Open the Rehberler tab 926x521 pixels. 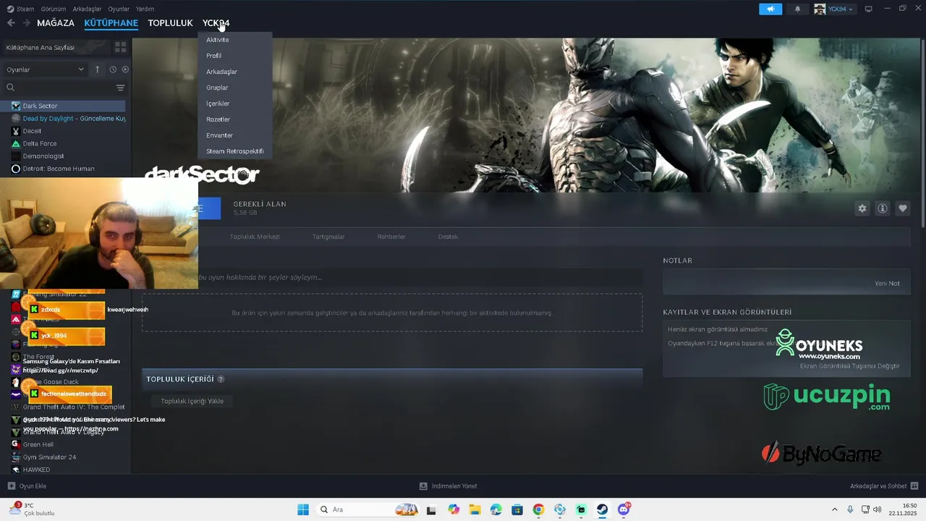click(x=391, y=237)
